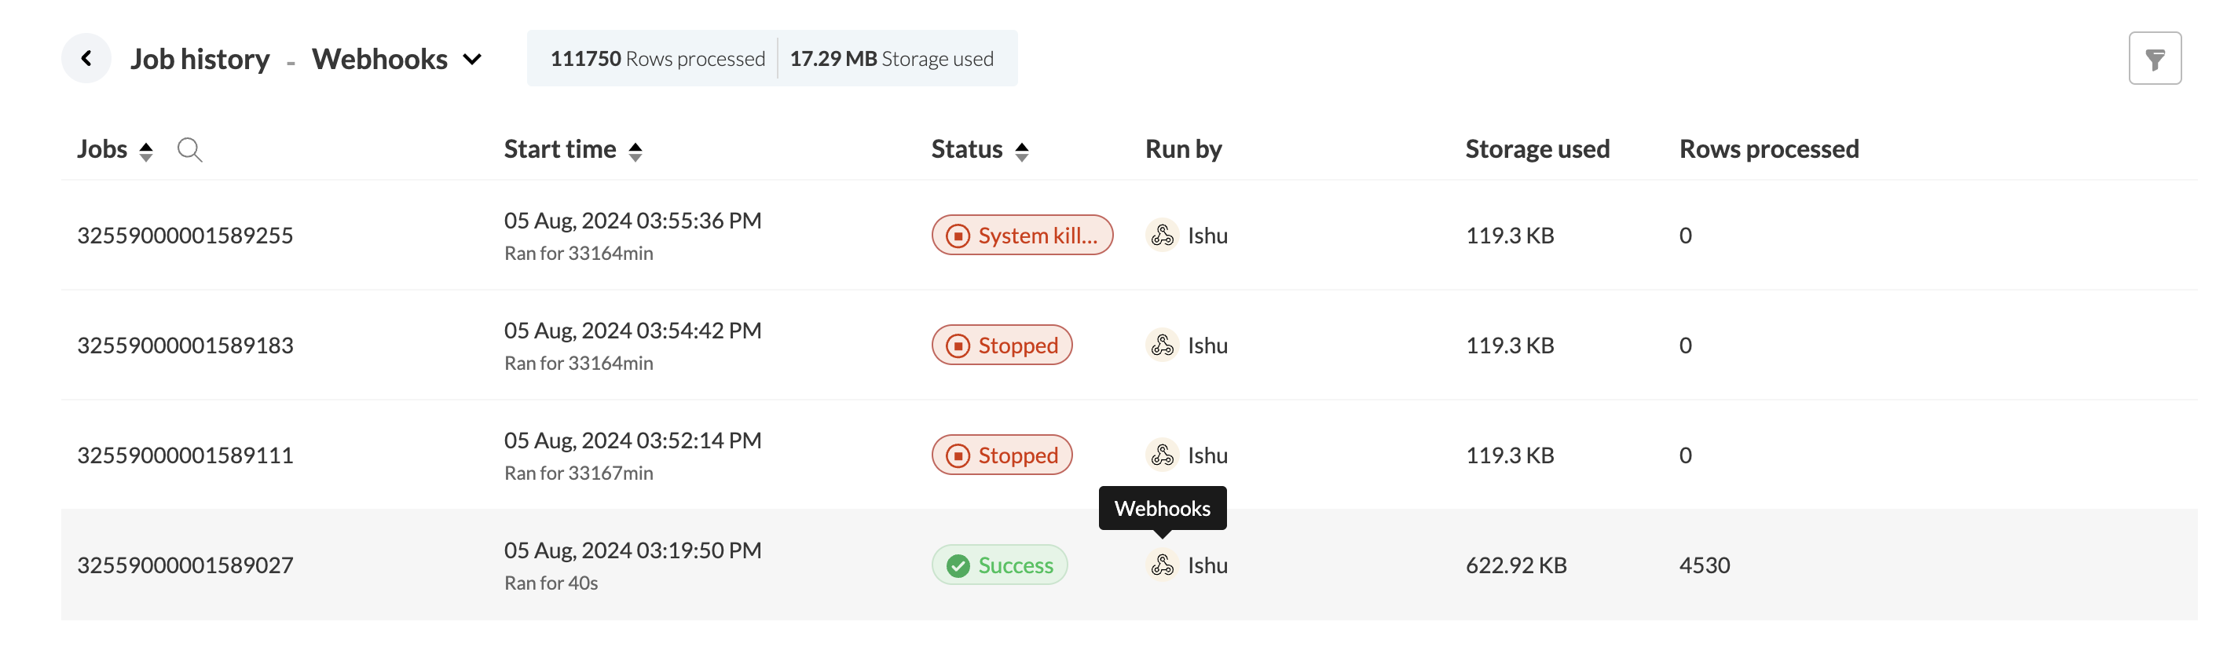
Task: Click webhook icon in System killed row
Action: coord(1162,235)
